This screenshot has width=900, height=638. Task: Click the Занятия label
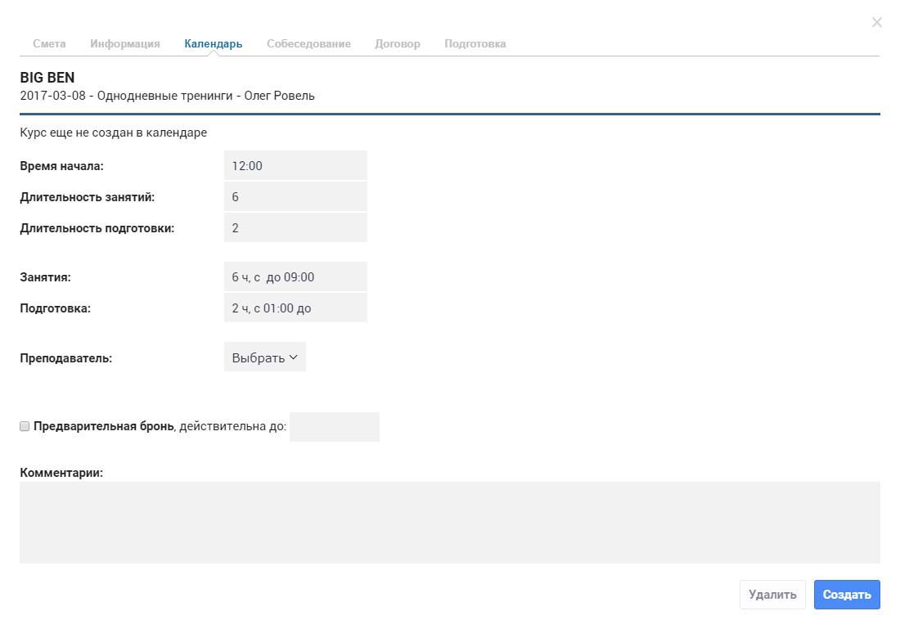[45, 277]
